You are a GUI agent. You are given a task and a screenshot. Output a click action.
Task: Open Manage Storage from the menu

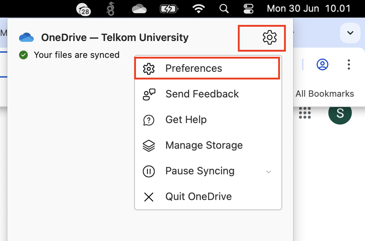204,145
